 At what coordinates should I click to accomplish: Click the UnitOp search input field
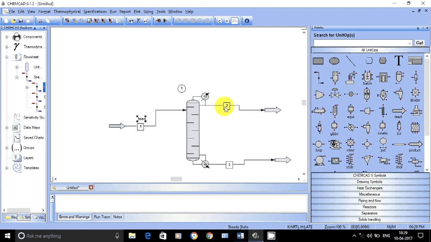[x=360, y=43]
